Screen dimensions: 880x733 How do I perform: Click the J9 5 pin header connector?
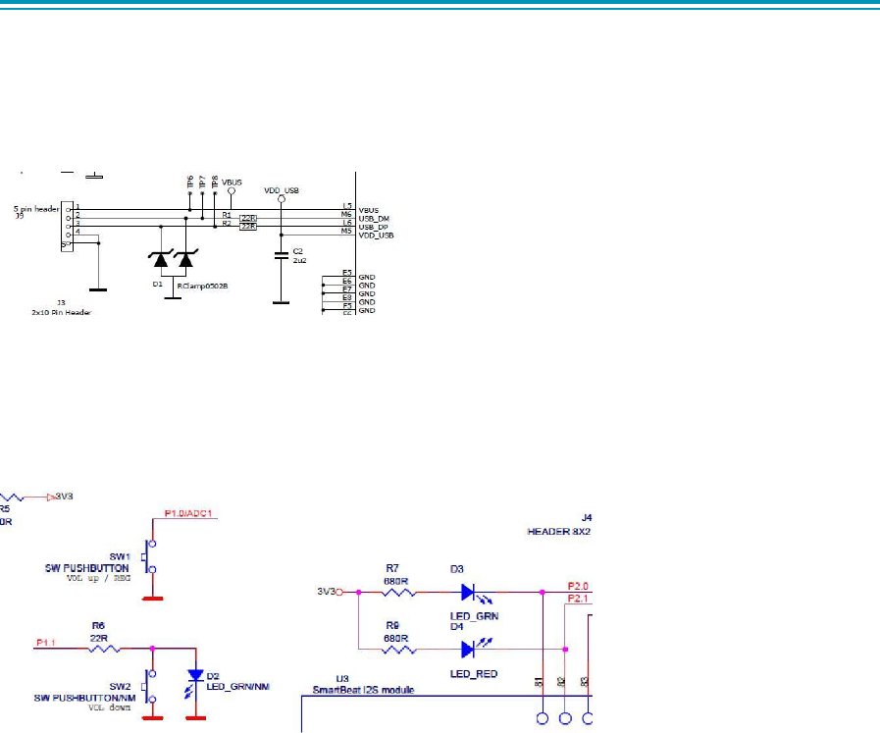(67, 227)
